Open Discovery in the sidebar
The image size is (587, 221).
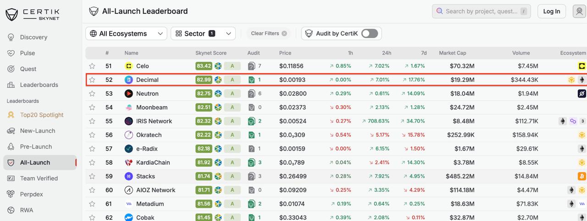pos(33,37)
